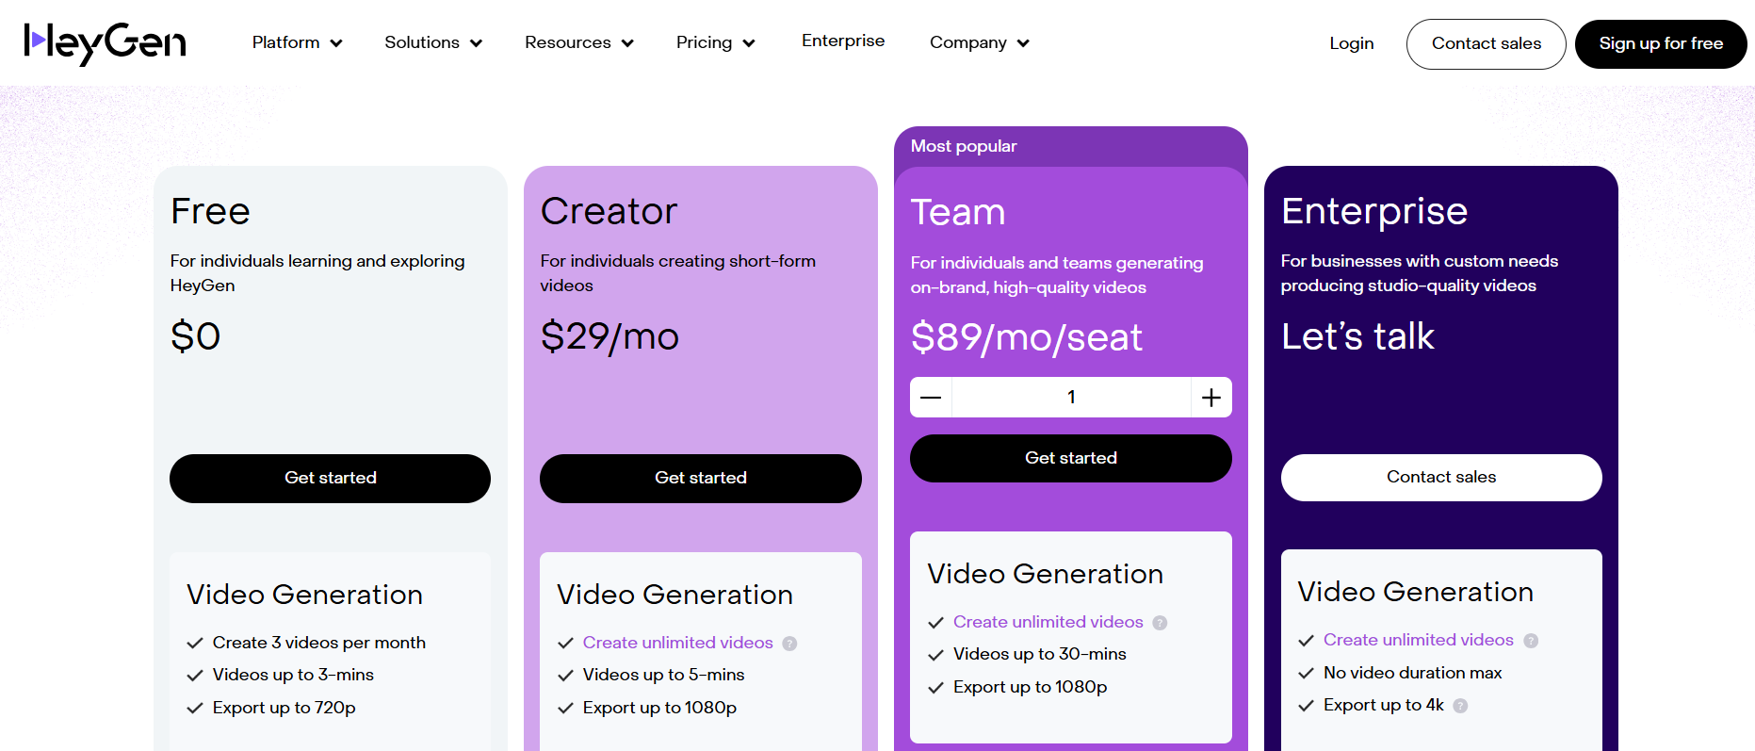Click help icon next to Export up to 4k
Viewport: 1755px width, 751px height.
1460,706
